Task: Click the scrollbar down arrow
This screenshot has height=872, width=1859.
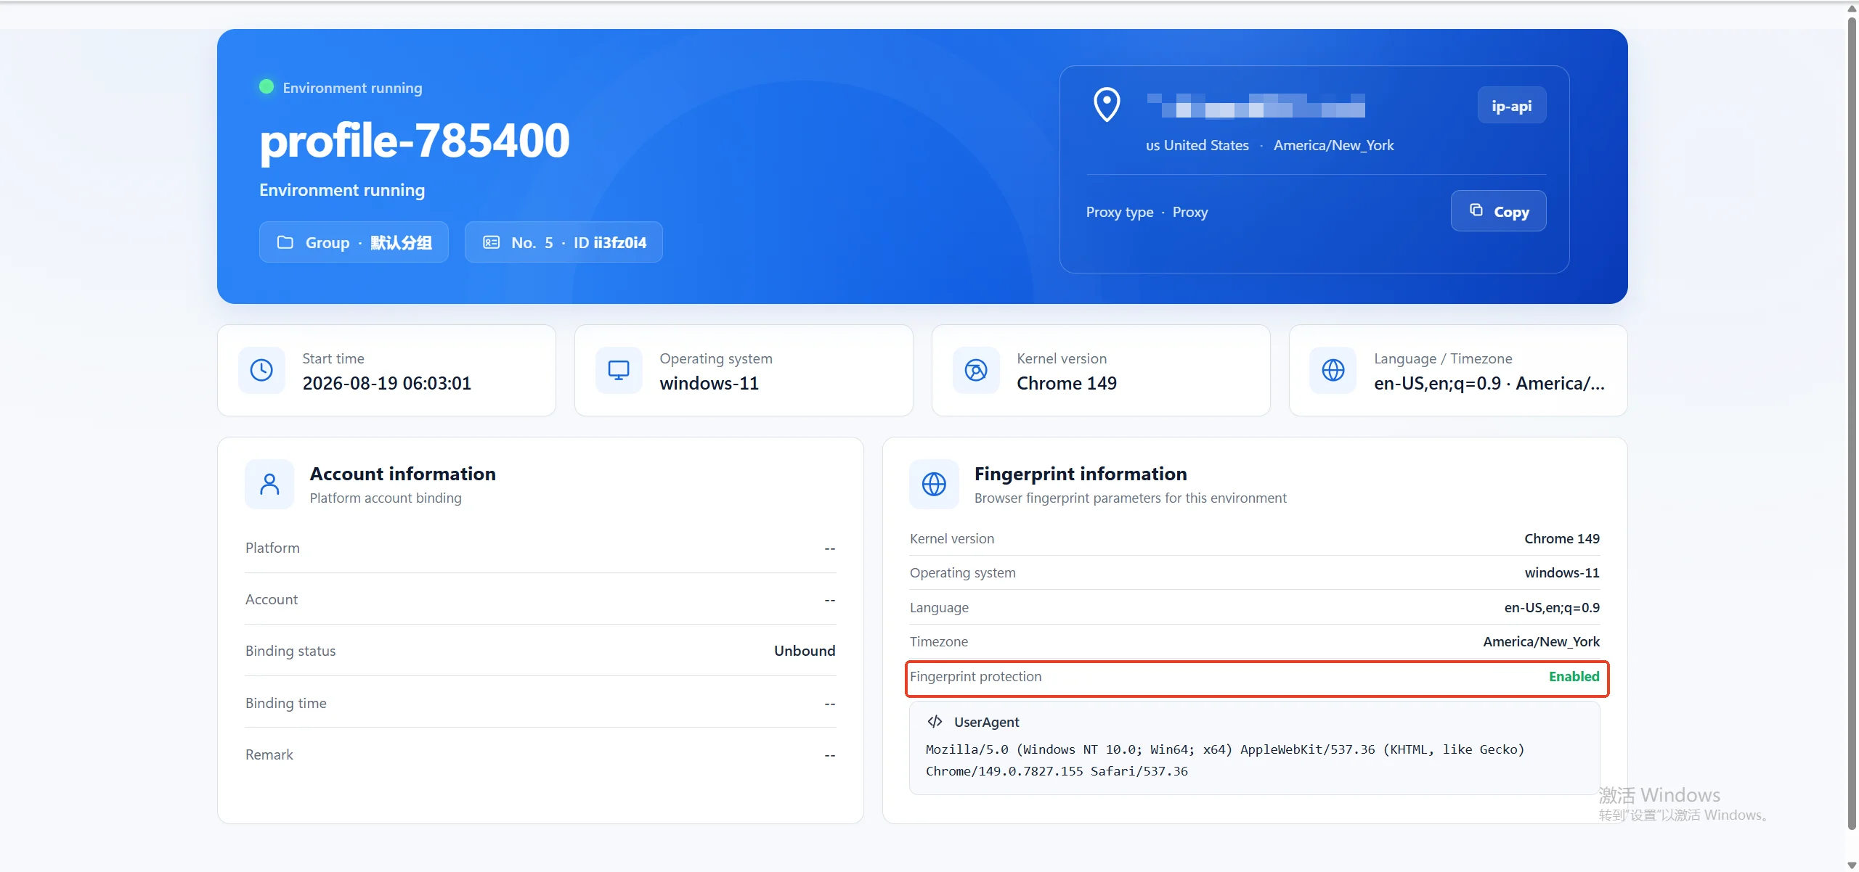Action: (x=1852, y=865)
